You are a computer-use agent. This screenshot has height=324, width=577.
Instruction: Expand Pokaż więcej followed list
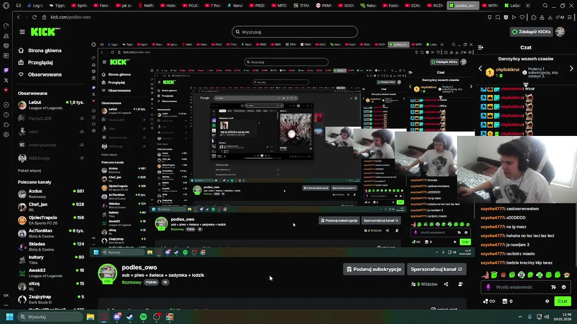tap(29, 171)
